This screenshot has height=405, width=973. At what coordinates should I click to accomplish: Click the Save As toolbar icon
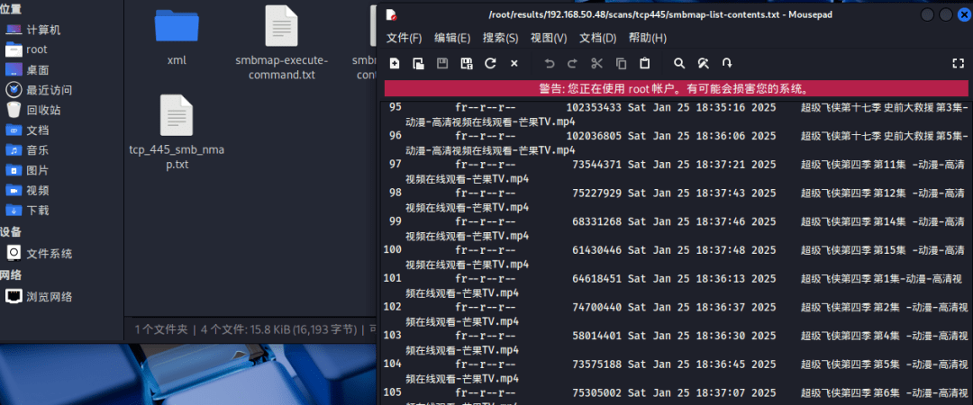(466, 63)
